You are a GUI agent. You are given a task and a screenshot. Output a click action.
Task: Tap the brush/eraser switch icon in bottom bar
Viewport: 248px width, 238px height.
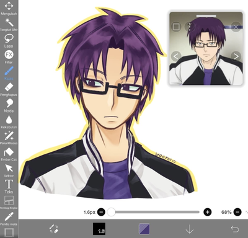54,229
